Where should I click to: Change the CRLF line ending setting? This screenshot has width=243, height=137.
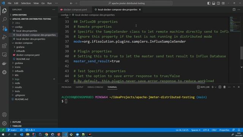214,130
